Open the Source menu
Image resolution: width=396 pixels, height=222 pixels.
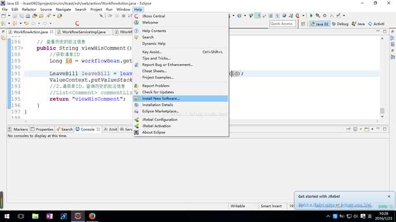[x=46, y=9]
